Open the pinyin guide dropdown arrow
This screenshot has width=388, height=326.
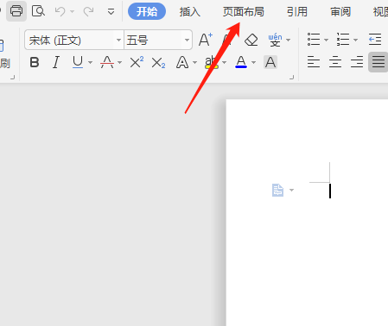[x=289, y=40]
